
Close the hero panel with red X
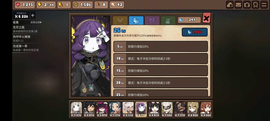coord(206,18)
